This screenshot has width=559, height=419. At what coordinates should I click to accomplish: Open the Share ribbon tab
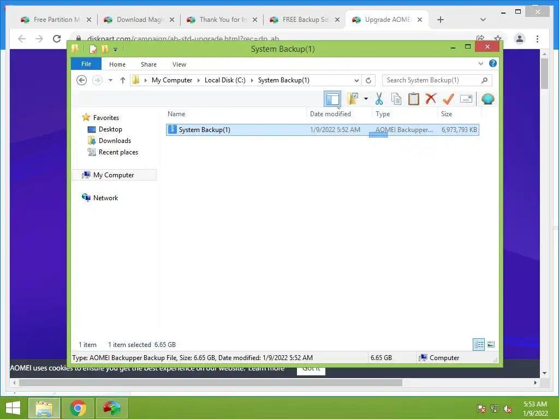point(148,64)
